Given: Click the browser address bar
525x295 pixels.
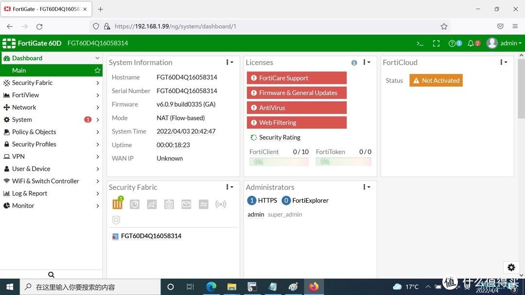Looking at the screenshot, I should pyautogui.click(x=269, y=26).
